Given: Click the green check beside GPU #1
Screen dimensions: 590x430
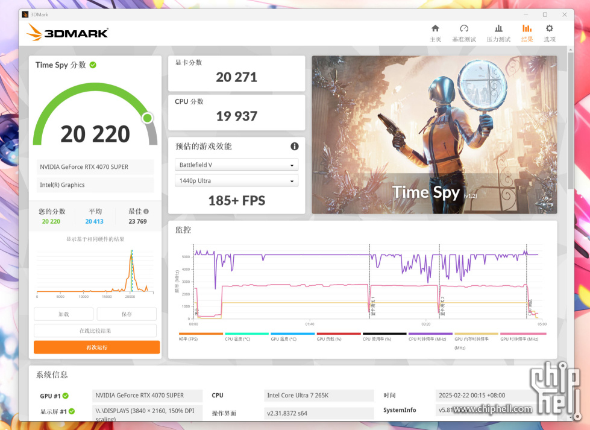Looking at the screenshot, I should (x=66, y=396).
